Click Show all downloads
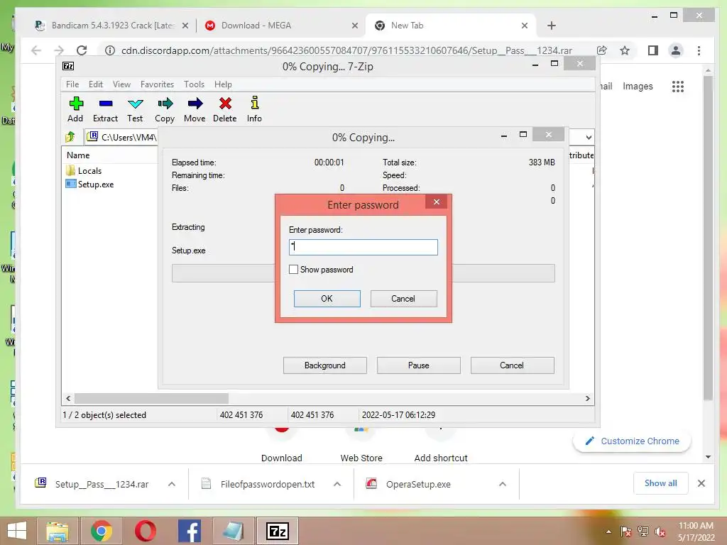Viewport: 727px width, 545px height. (x=661, y=483)
